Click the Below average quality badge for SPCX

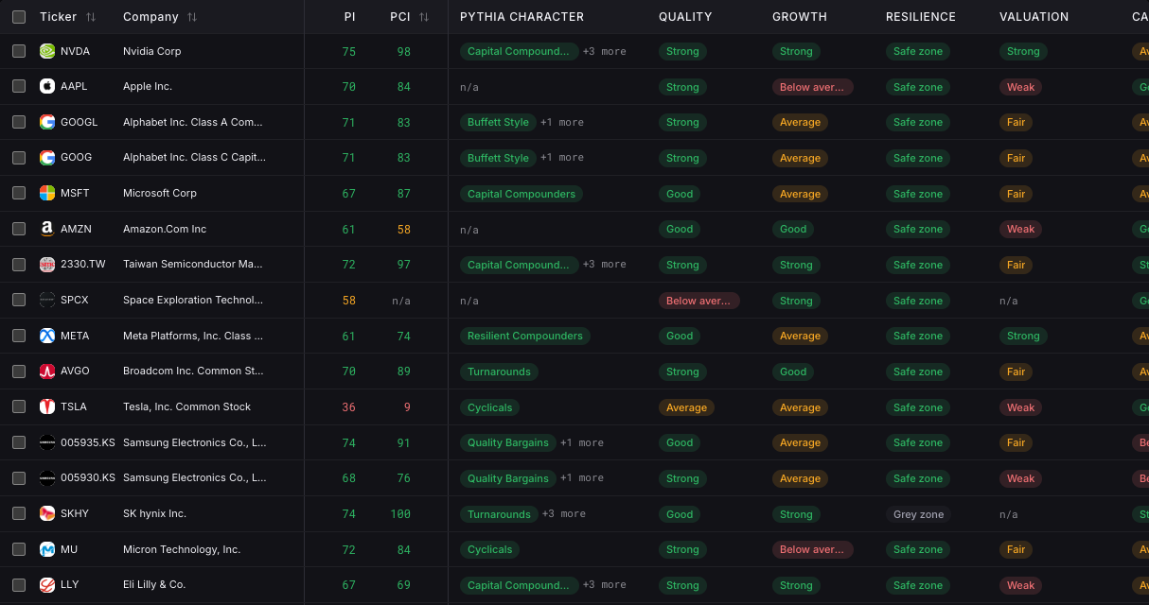[699, 301]
